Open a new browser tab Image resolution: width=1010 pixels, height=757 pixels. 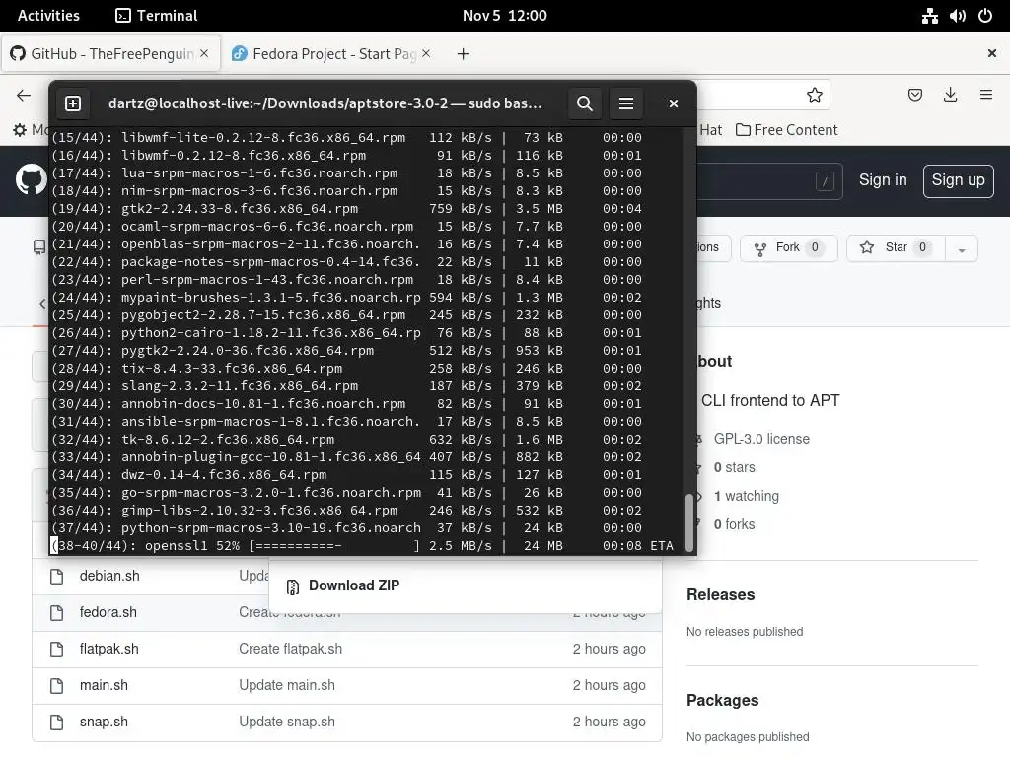[463, 54]
